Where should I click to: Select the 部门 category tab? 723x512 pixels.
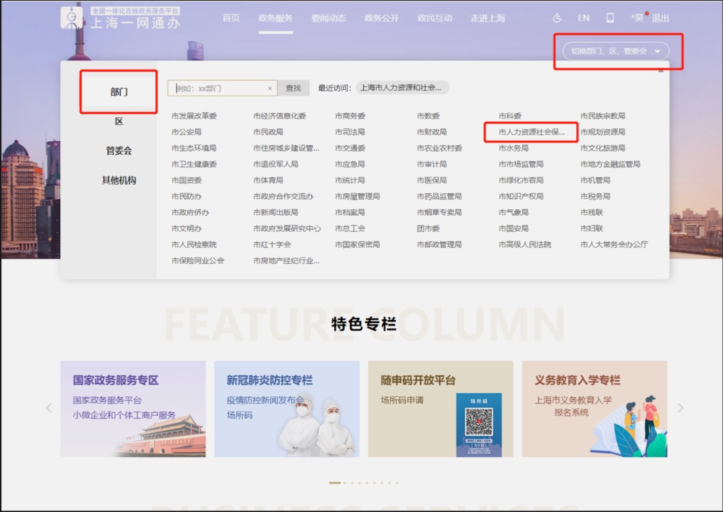(118, 92)
